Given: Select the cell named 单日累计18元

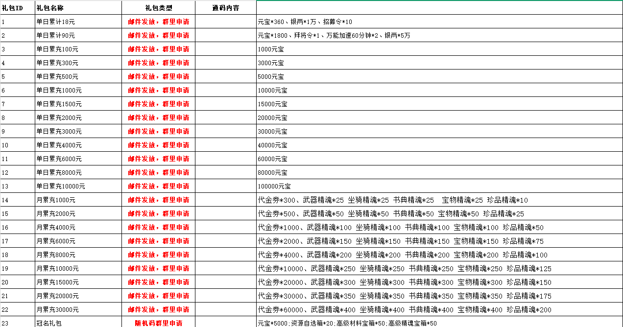Looking at the screenshot, I should [x=78, y=22].
